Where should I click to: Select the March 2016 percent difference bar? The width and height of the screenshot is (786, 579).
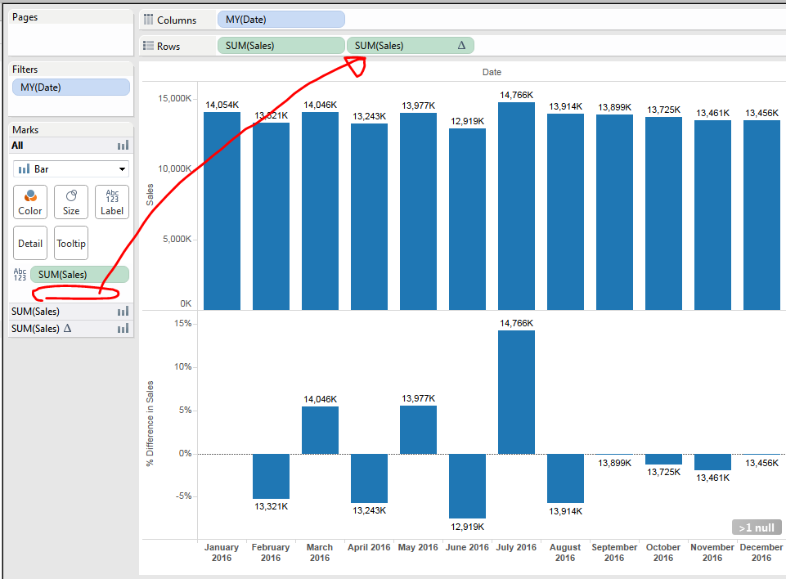(320, 431)
